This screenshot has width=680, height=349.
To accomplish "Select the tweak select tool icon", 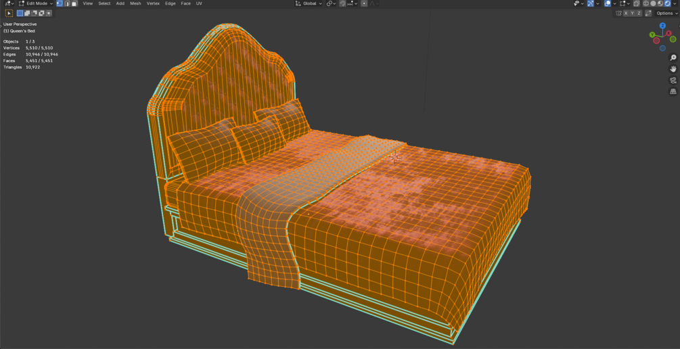I will click(9, 13).
